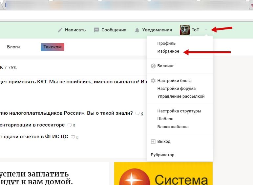
Task: Open Сообщения in the header
Action: click(114, 30)
